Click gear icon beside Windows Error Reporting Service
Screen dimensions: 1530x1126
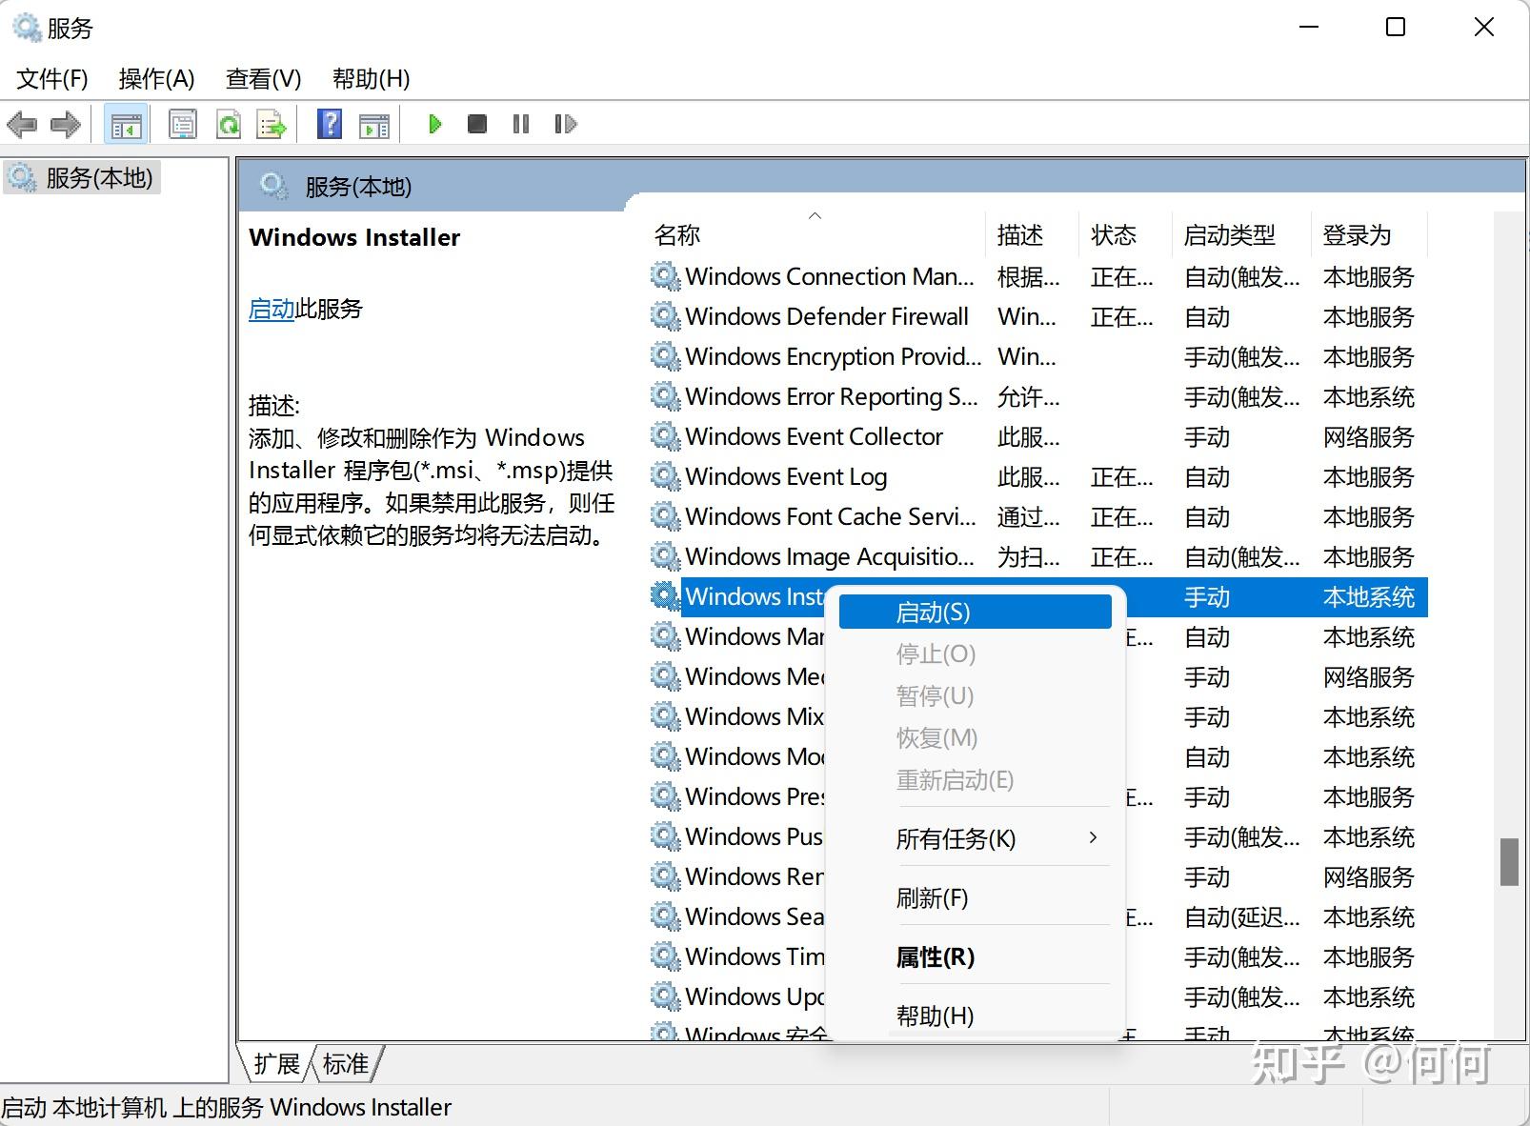[x=664, y=396]
